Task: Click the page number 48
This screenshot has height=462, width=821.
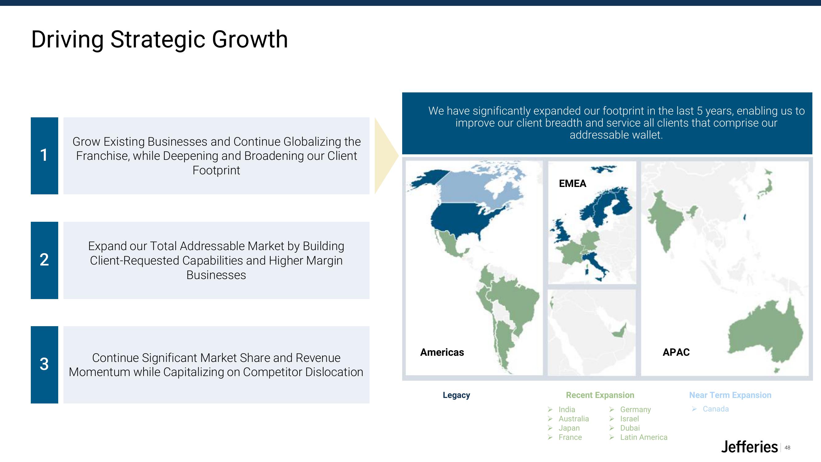Action: pyautogui.click(x=787, y=448)
